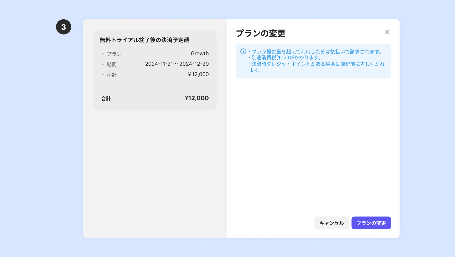Screen dimensions: 455x257
Task: Click the プラン row label in summary
Action: tap(114, 54)
